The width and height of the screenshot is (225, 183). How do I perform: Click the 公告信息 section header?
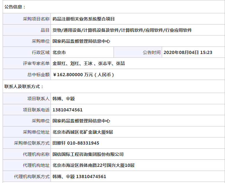pos(15,7)
